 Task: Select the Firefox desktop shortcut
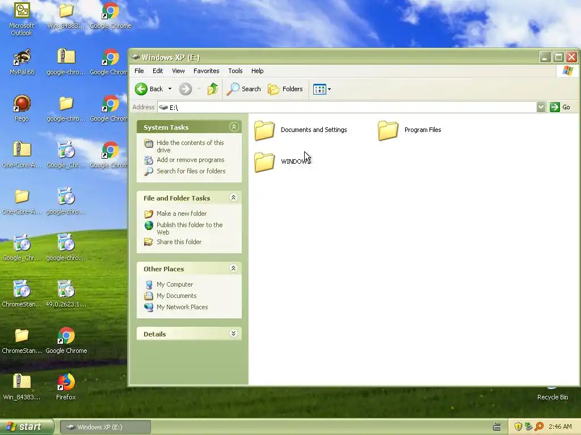click(66, 386)
